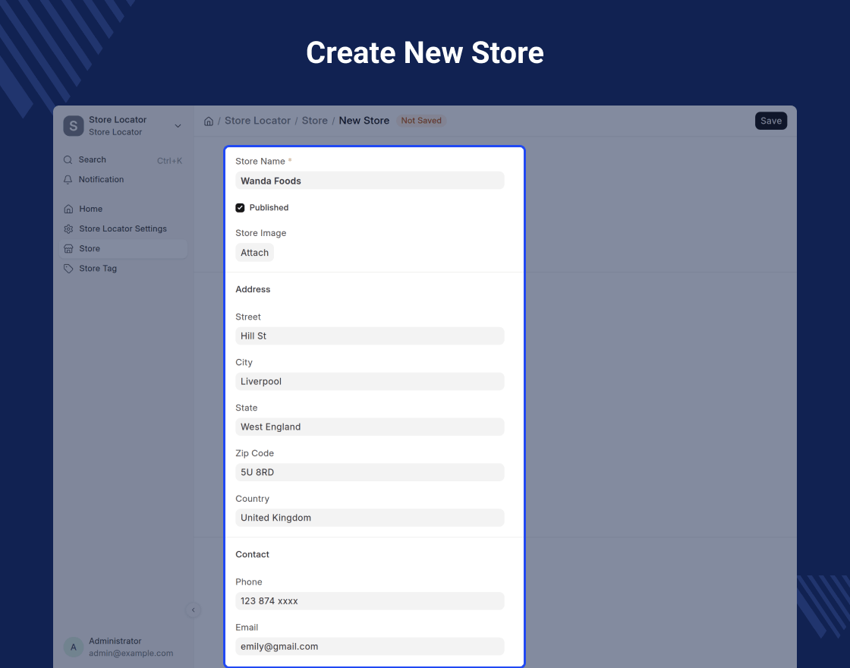Viewport: 850px width, 668px height.
Task: Go to Store breadcrumb link
Action: point(315,121)
